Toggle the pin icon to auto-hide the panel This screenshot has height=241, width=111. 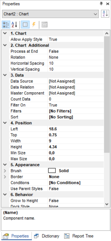[101, 4]
